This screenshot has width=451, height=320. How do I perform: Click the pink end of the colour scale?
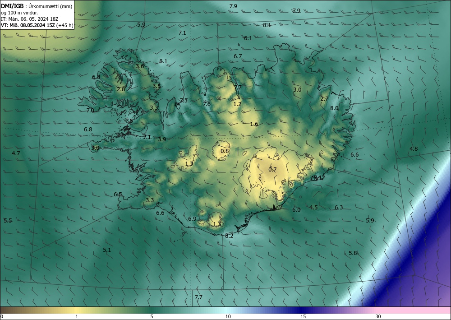(x=414, y=310)
